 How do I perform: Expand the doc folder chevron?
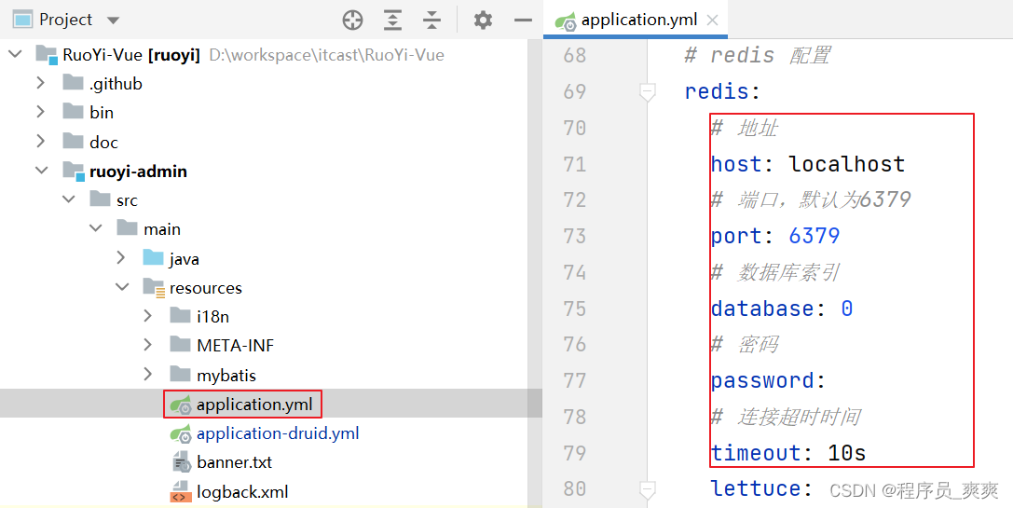[41, 141]
